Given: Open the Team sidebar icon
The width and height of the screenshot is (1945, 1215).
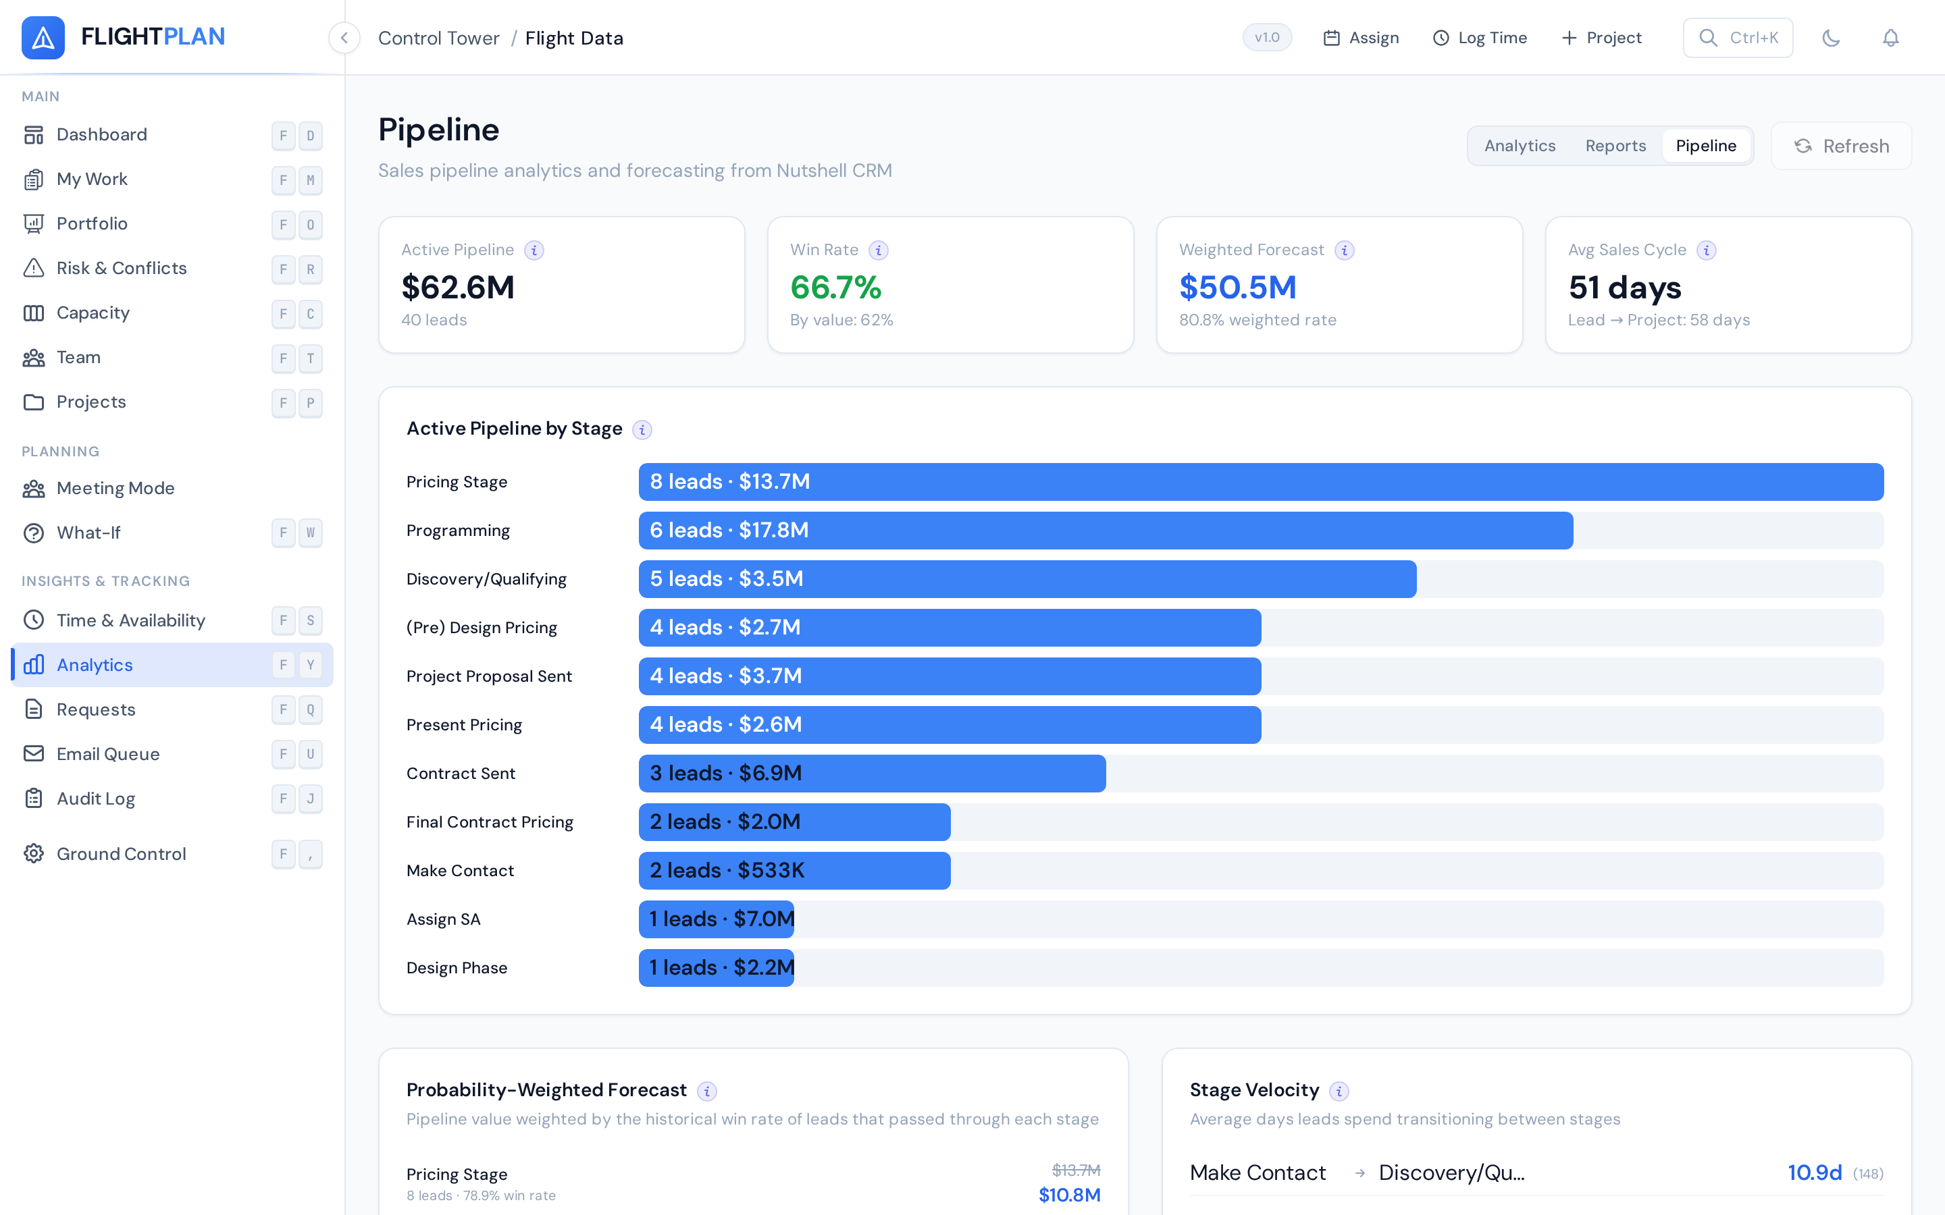Looking at the screenshot, I should click(x=34, y=358).
